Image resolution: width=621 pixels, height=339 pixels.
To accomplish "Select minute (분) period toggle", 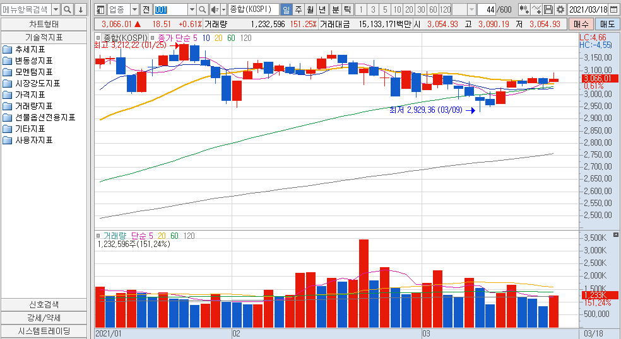I will coord(336,9).
